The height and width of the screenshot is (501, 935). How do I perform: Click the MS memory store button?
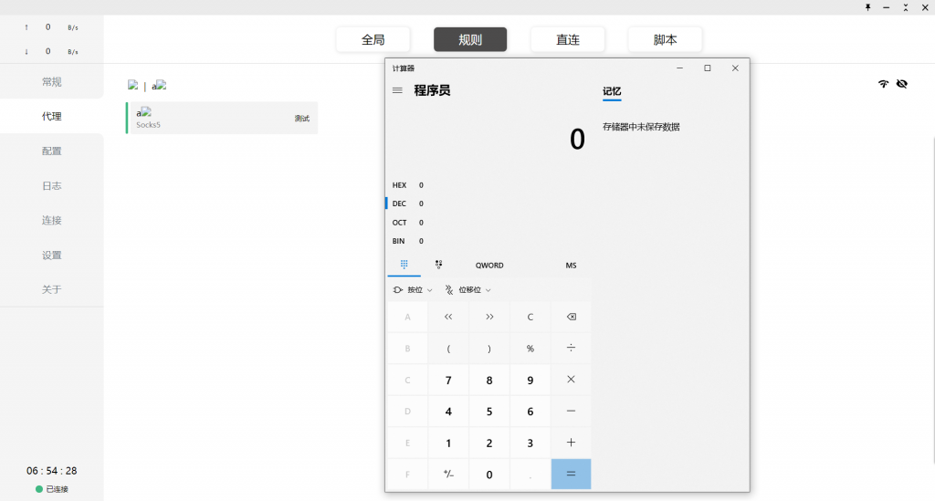(x=571, y=266)
